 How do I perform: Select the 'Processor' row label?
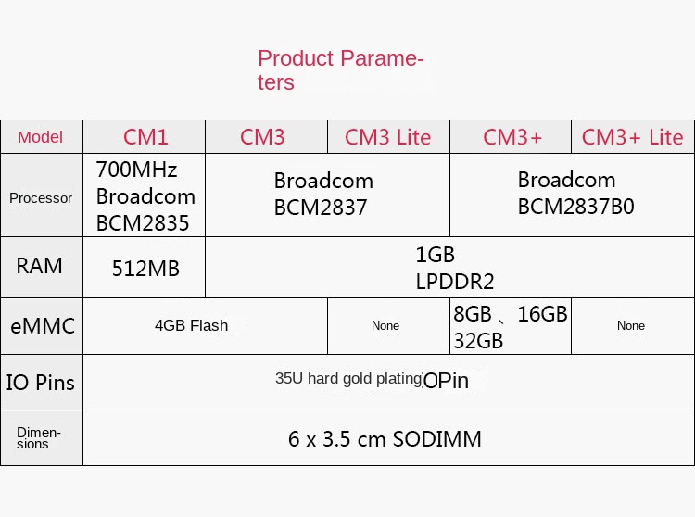point(41,197)
